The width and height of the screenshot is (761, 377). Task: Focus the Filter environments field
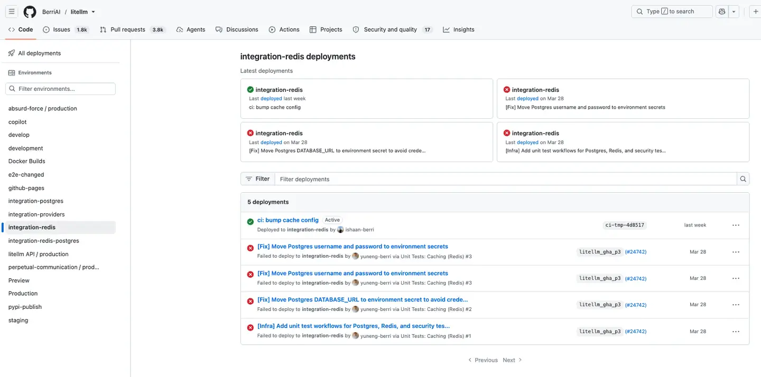[60, 89]
